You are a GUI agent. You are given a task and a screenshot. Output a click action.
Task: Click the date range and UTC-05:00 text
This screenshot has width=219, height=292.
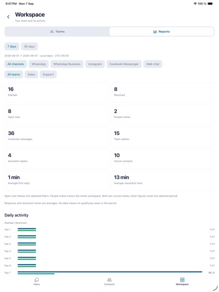pos(36,56)
